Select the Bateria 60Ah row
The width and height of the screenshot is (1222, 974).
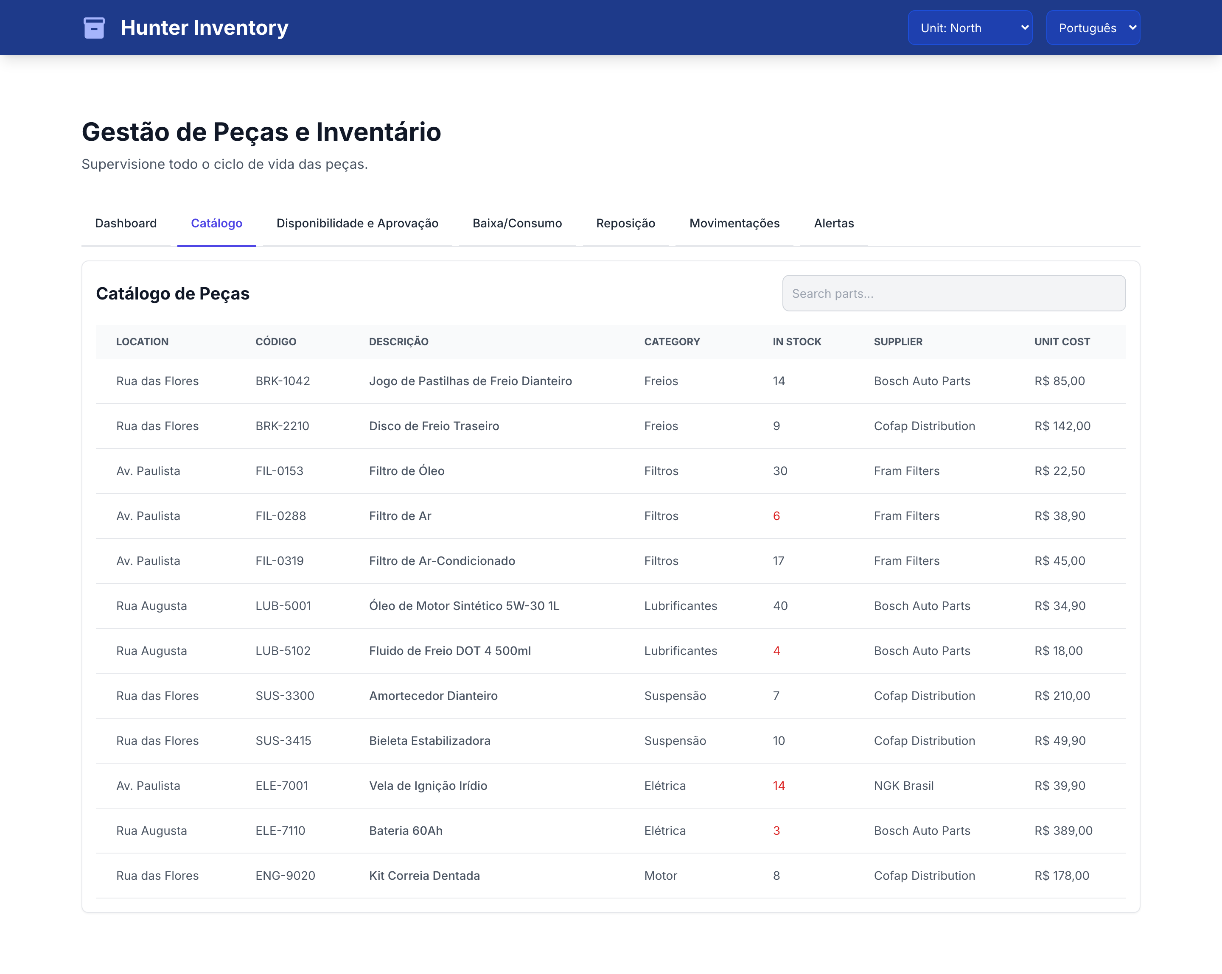click(x=611, y=831)
